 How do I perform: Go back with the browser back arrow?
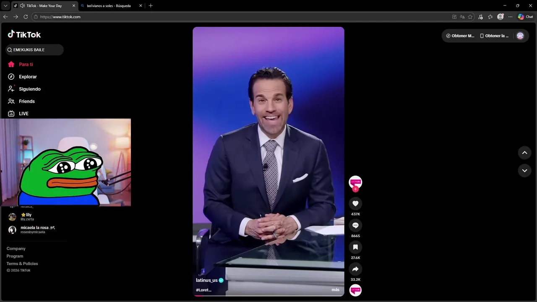pyautogui.click(x=5, y=17)
